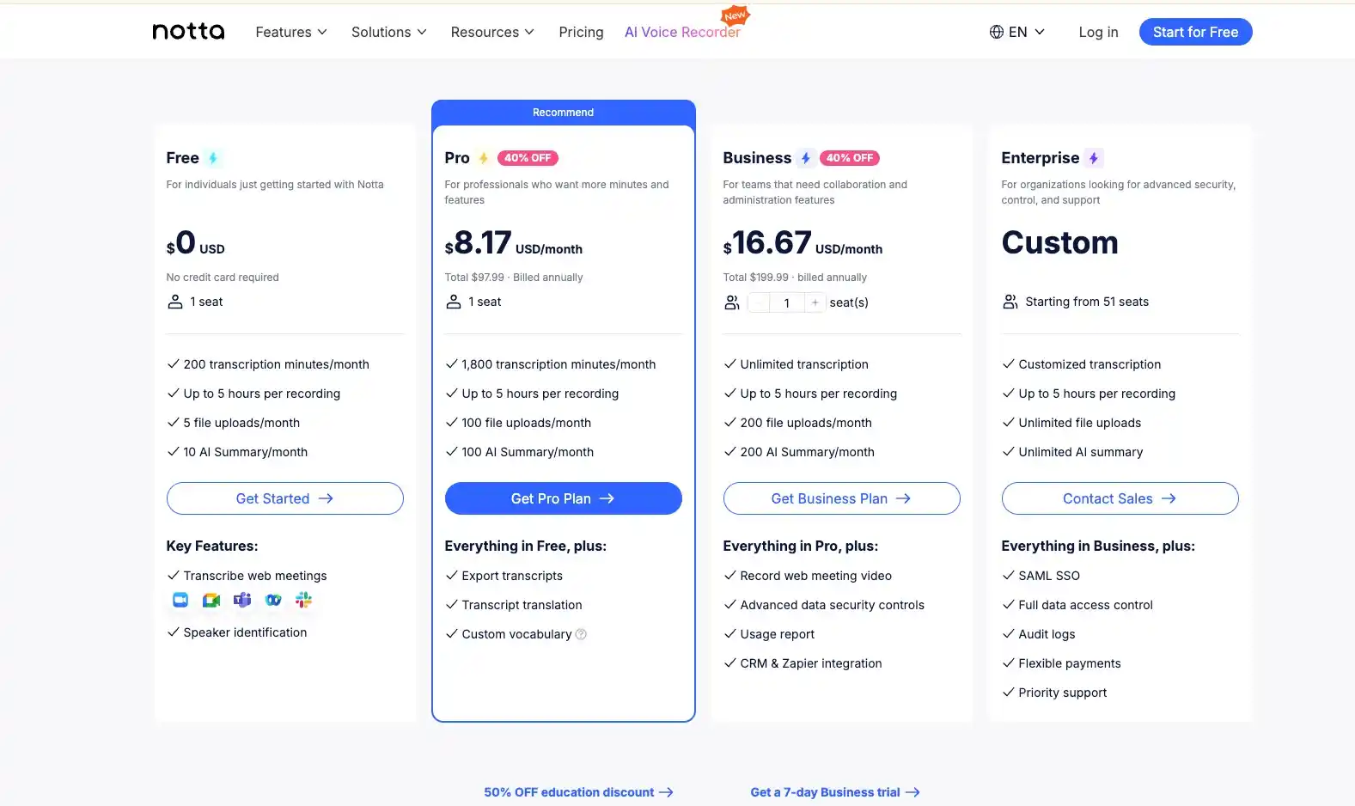Open the EN language dropdown
The height and width of the screenshot is (806, 1355).
pos(1017,32)
